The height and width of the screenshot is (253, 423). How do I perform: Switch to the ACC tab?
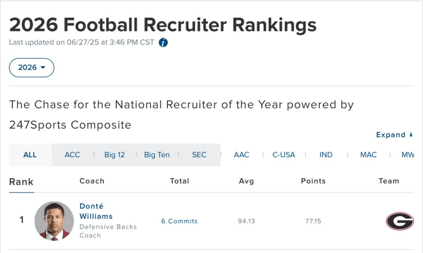point(72,155)
